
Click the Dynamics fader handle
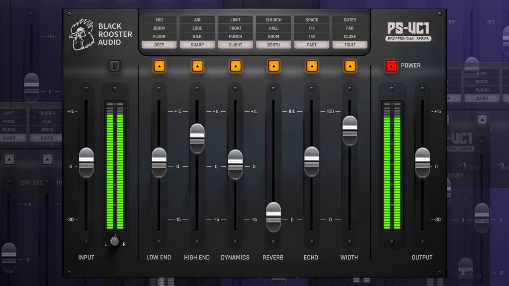(235, 164)
